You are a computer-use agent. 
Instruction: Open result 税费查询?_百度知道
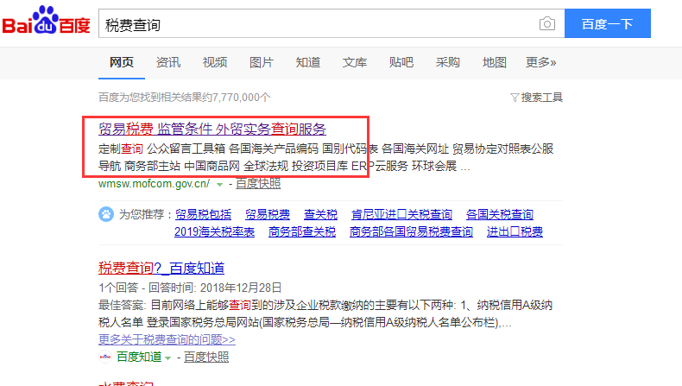click(161, 268)
